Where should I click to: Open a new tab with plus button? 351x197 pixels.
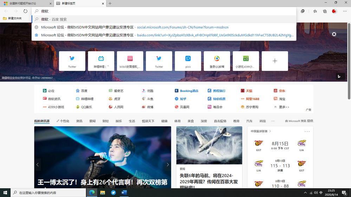tap(110, 4)
